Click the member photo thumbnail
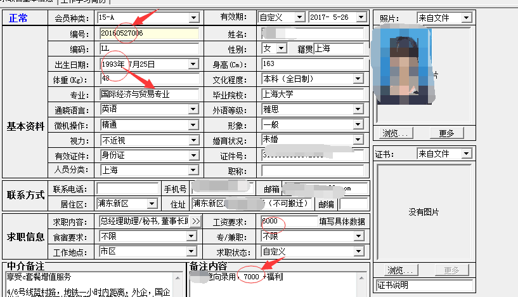The image size is (518, 297). [x=404, y=65]
